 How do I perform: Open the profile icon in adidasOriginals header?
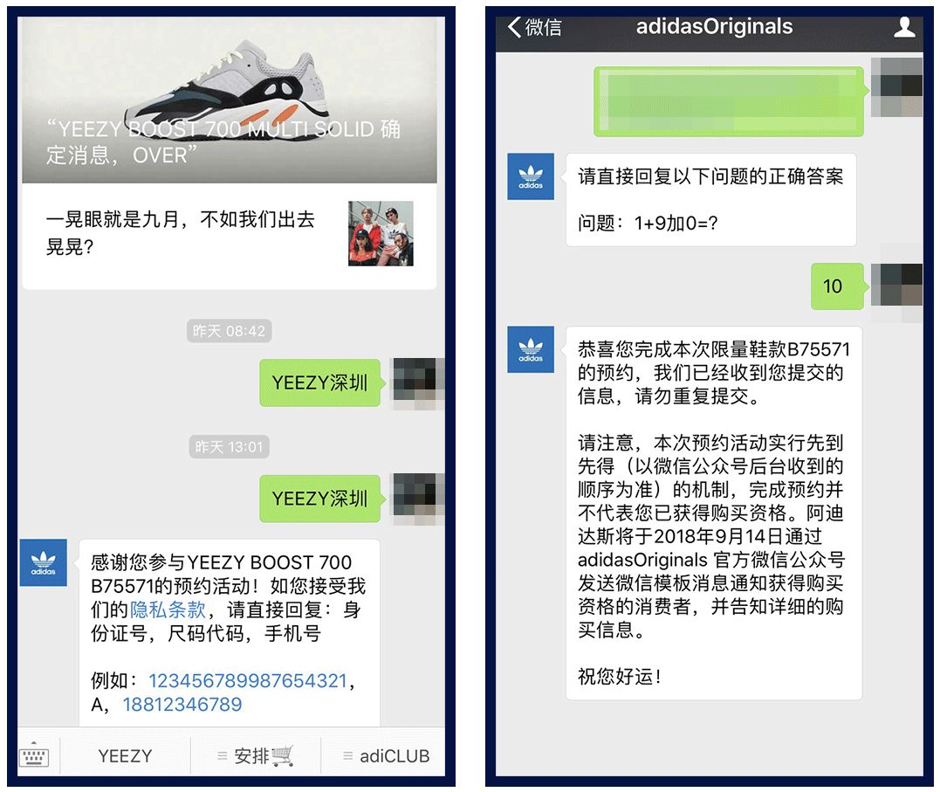(x=904, y=27)
